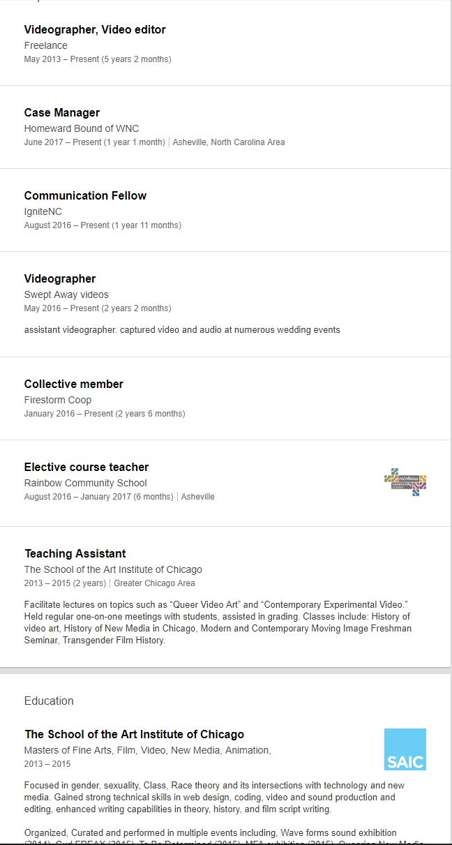Open the School of the Art Institute education heading
452x845 pixels.
pyautogui.click(x=135, y=734)
